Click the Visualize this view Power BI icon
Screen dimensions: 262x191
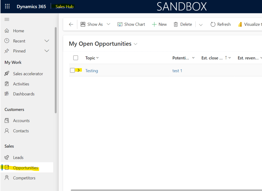(x=240, y=24)
